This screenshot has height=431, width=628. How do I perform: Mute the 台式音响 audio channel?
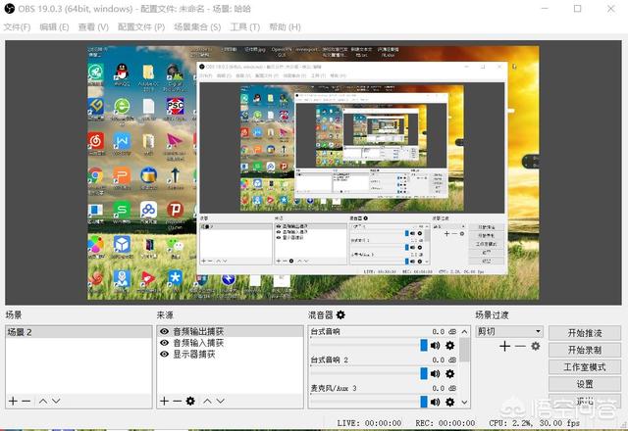[x=435, y=346]
